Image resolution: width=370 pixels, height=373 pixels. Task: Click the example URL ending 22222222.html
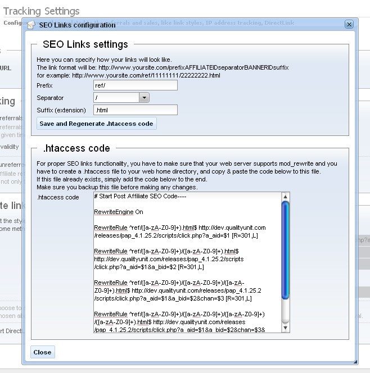click(146, 75)
